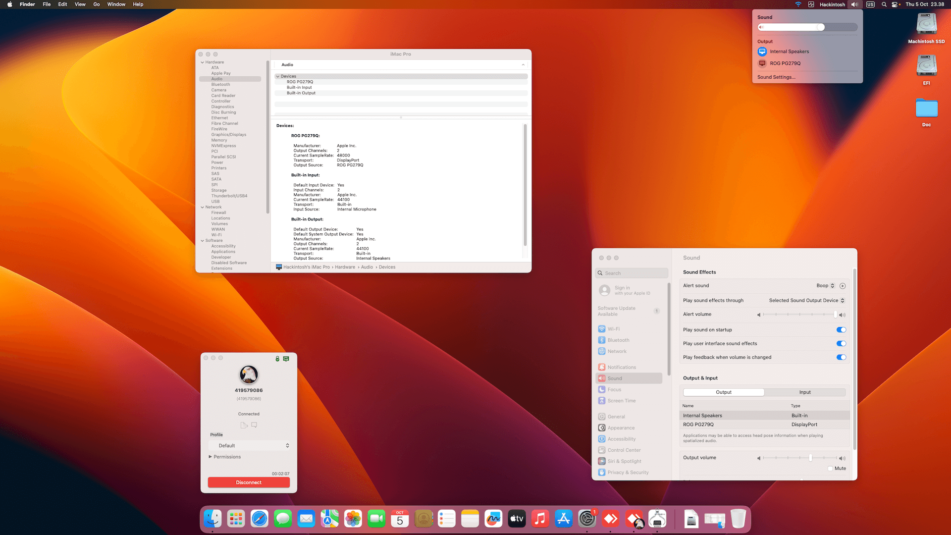Image resolution: width=951 pixels, height=535 pixels.
Task: Open the Selected Sound Output Device pop-up
Action: [x=807, y=301]
